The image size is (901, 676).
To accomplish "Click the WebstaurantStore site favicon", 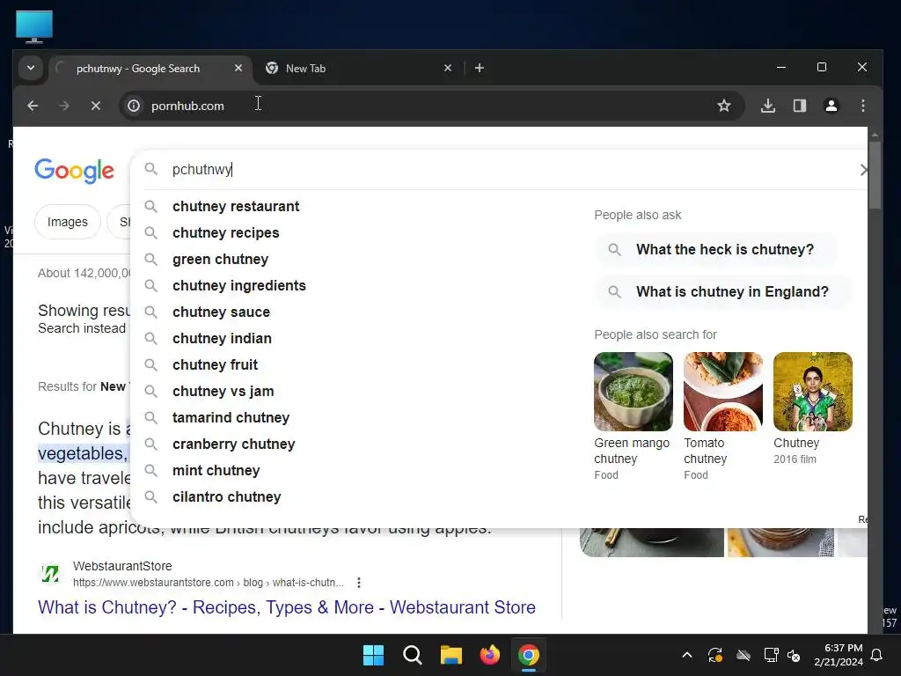I will tap(50, 574).
